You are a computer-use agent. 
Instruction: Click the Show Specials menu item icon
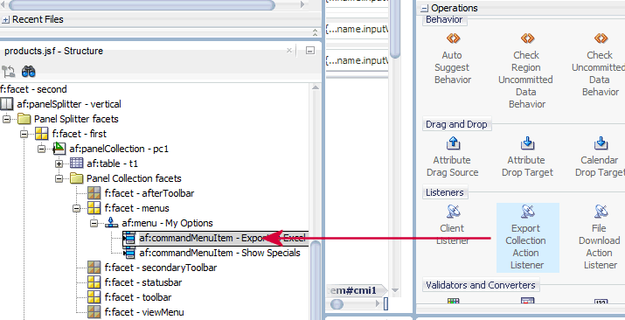(129, 253)
